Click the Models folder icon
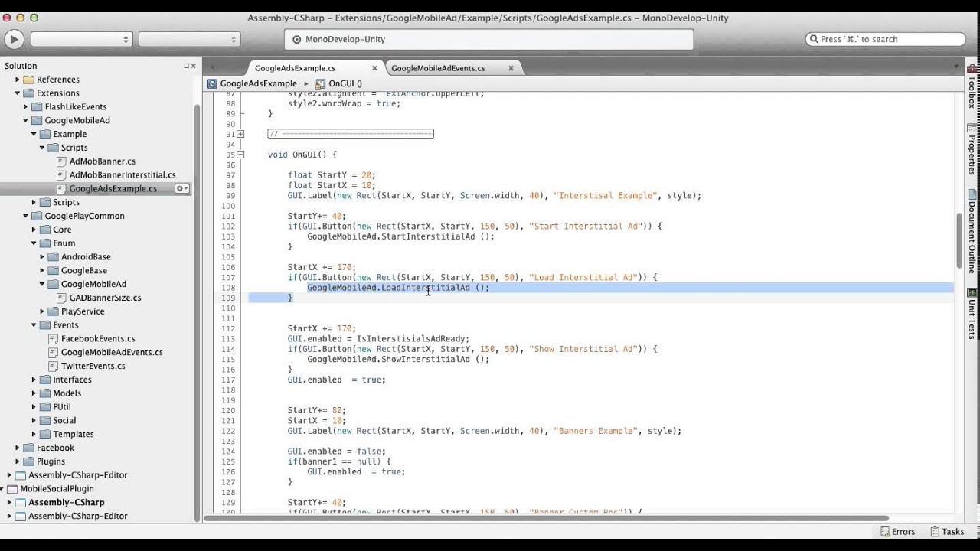This screenshot has height=551, width=980. pyautogui.click(x=45, y=393)
